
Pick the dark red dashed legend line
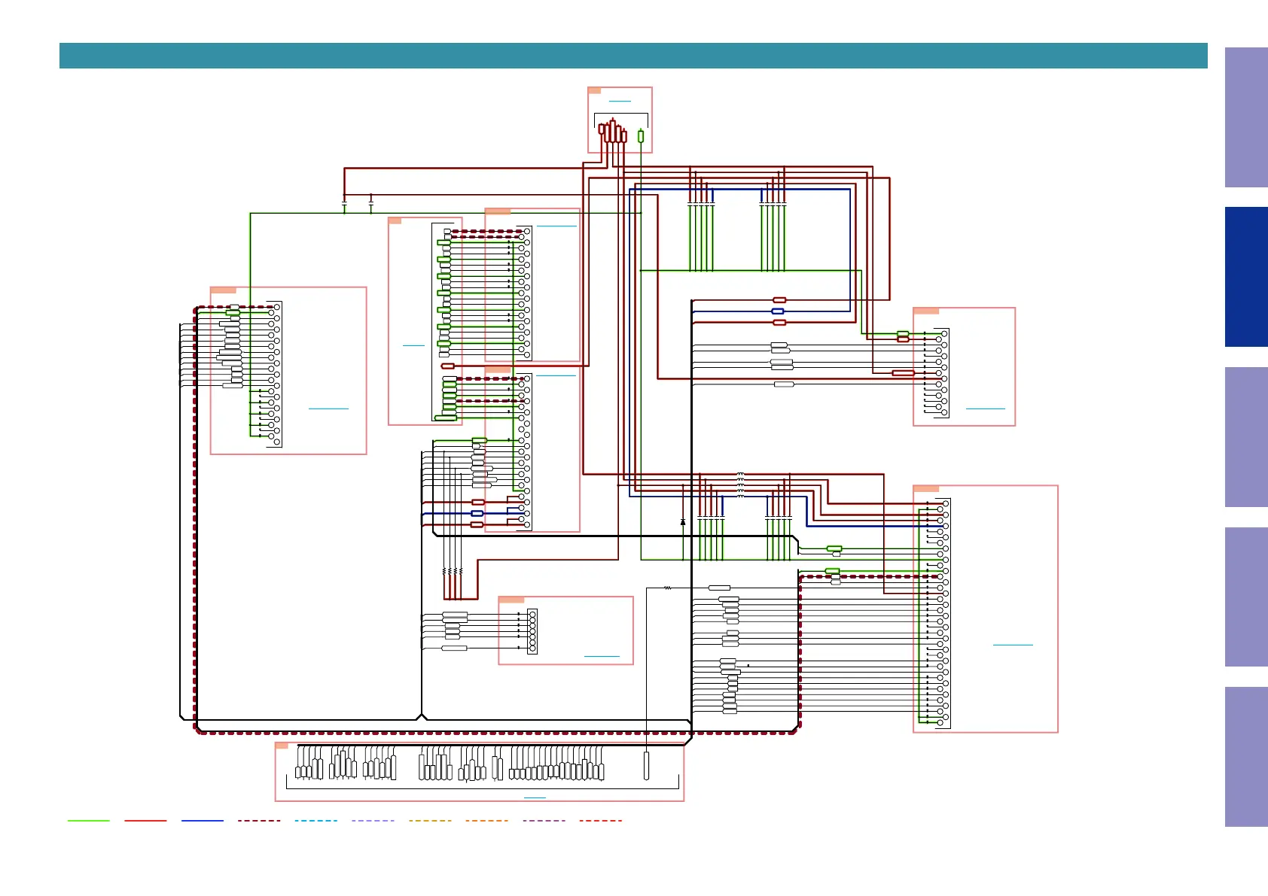[x=259, y=821]
